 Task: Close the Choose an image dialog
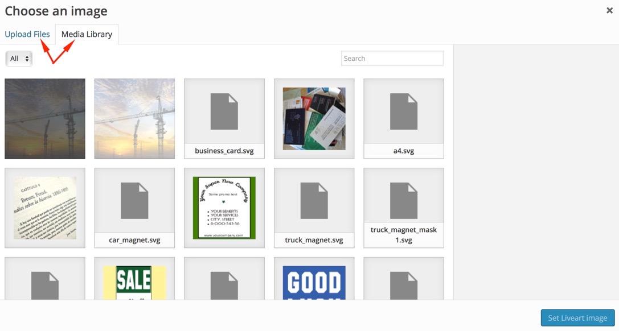coord(609,10)
